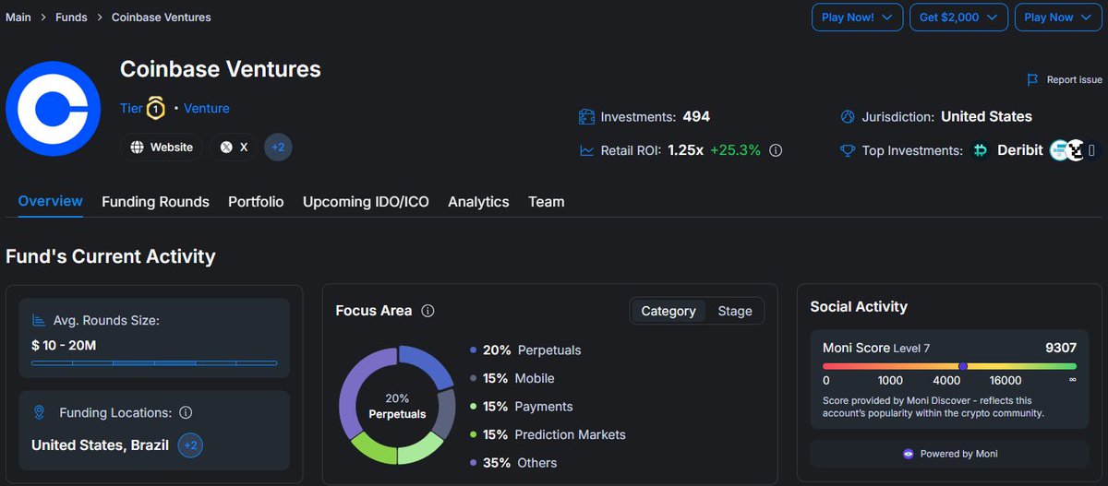
Task: Expand the +2 more social links
Action: [x=278, y=147]
